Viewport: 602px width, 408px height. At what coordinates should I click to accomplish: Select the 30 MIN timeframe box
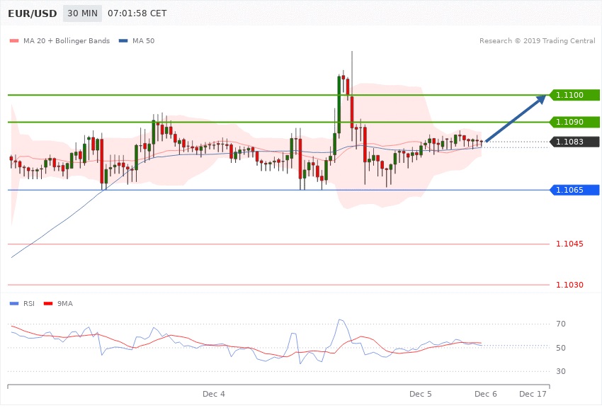[x=81, y=13]
